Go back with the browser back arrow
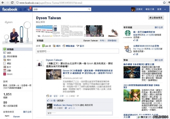This screenshot has height=119, width=170. tap(3, 3)
